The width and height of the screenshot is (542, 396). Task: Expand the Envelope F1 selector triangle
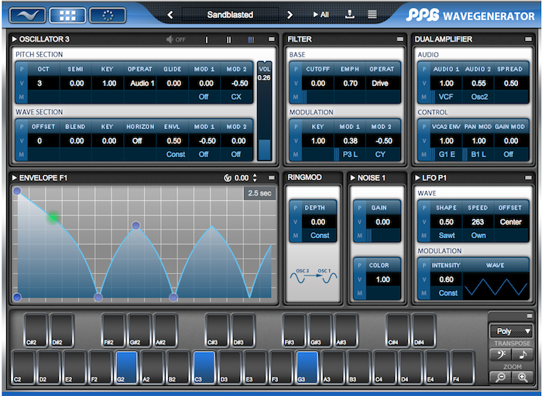pyautogui.click(x=15, y=178)
